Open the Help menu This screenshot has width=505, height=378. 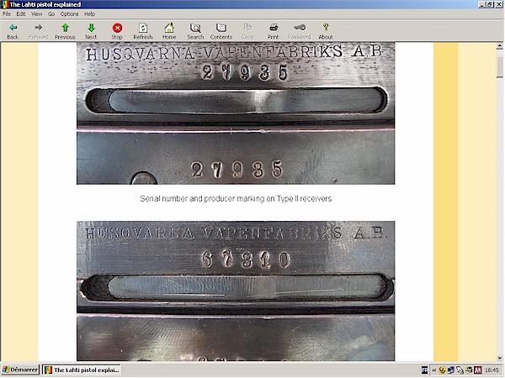point(89,13)
